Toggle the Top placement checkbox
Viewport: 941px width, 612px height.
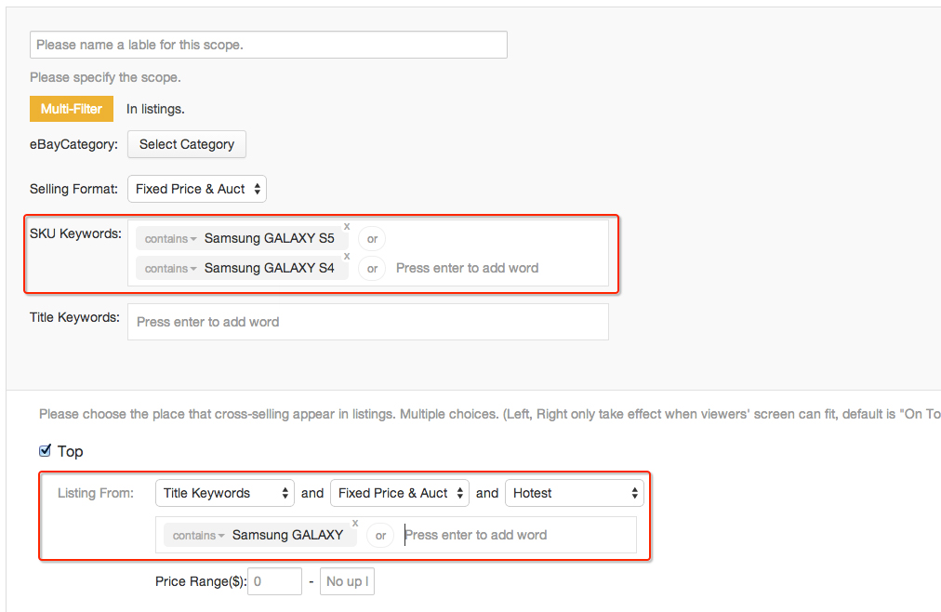click(45, 450)
